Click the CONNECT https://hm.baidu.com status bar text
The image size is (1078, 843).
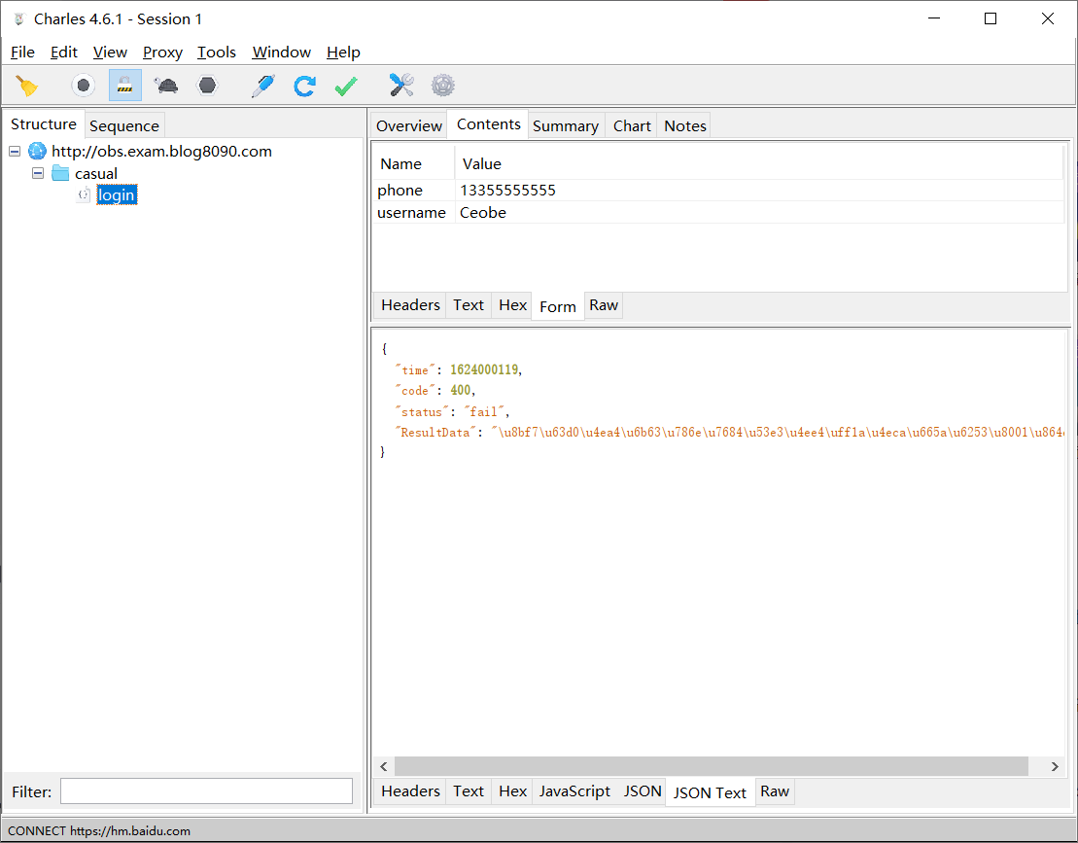pos(99,830)
